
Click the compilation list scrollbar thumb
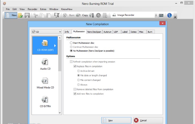coord(60,55)
